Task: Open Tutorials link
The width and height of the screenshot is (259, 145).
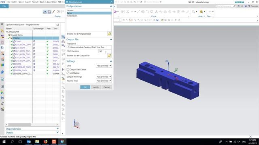Action: click(253, 6)
